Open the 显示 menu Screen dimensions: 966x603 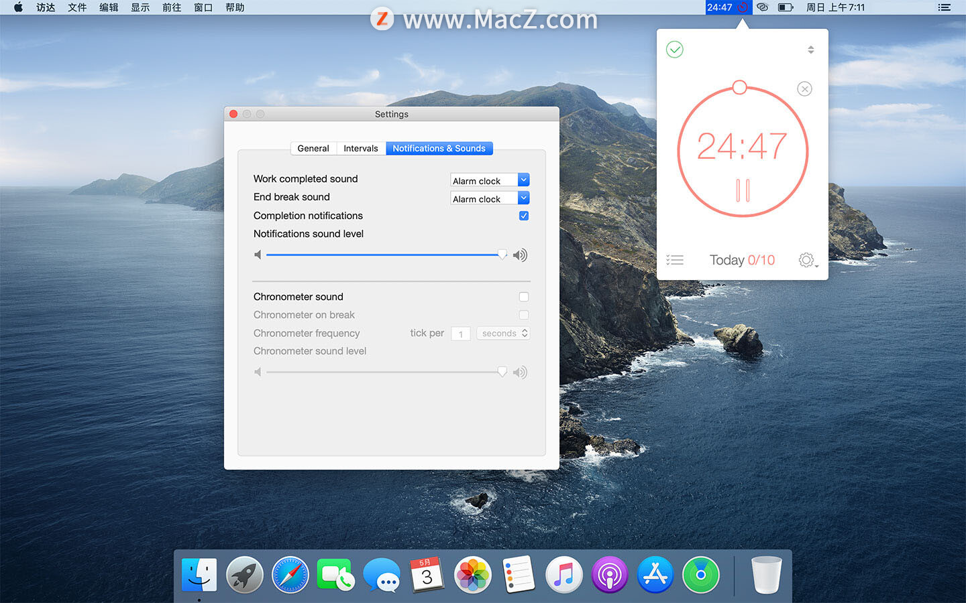(140, 7)
